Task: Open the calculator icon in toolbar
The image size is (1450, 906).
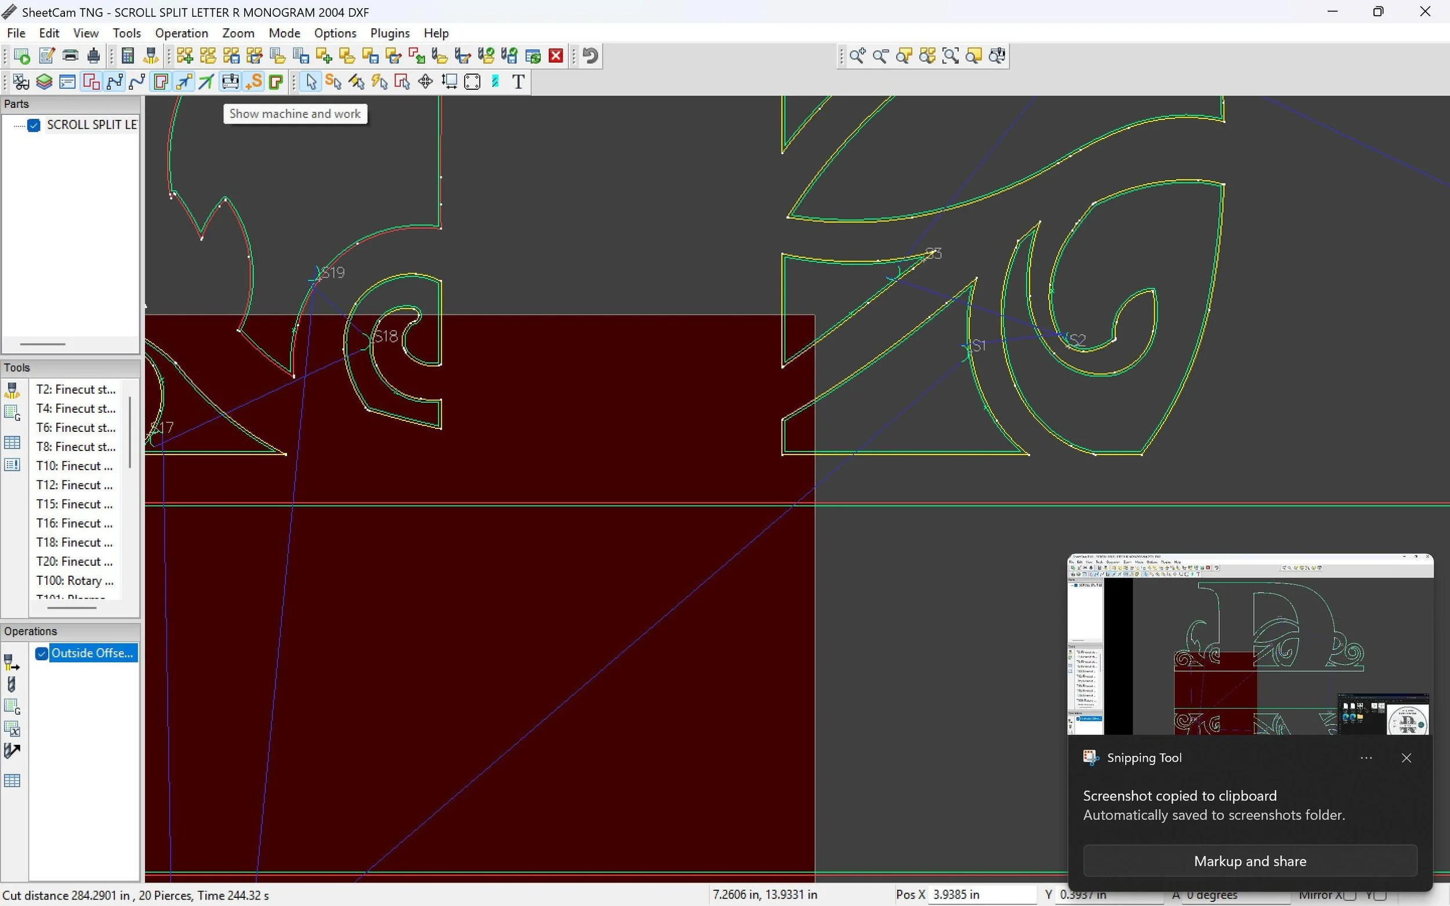Action: click(x=128, y=56)
